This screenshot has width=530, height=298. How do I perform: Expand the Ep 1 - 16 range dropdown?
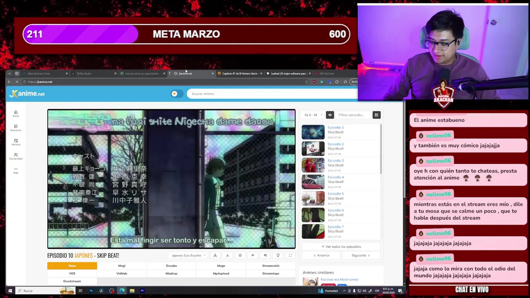[313, 115]
